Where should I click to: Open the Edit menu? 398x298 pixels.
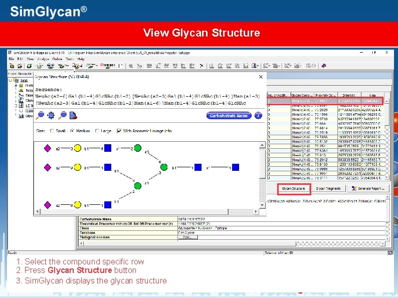pyautogui.click(x=20, y=59)
